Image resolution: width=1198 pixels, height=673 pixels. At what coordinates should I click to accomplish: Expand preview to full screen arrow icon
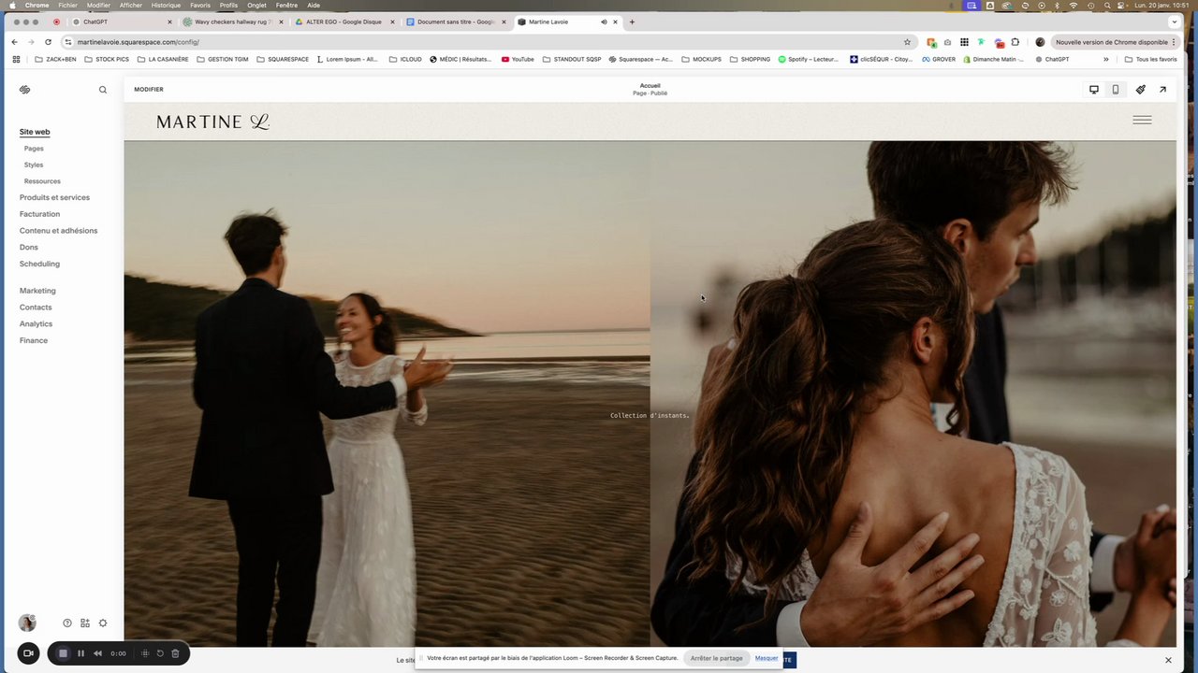[1162, 90]
